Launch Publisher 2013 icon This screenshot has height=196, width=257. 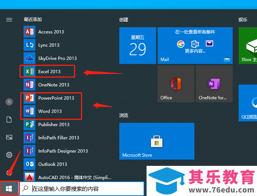click(x=29, y=124)
